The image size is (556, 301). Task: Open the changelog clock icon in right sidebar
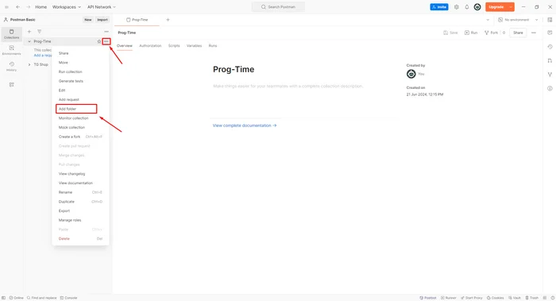pyautogui.click(x=550, y=46)
